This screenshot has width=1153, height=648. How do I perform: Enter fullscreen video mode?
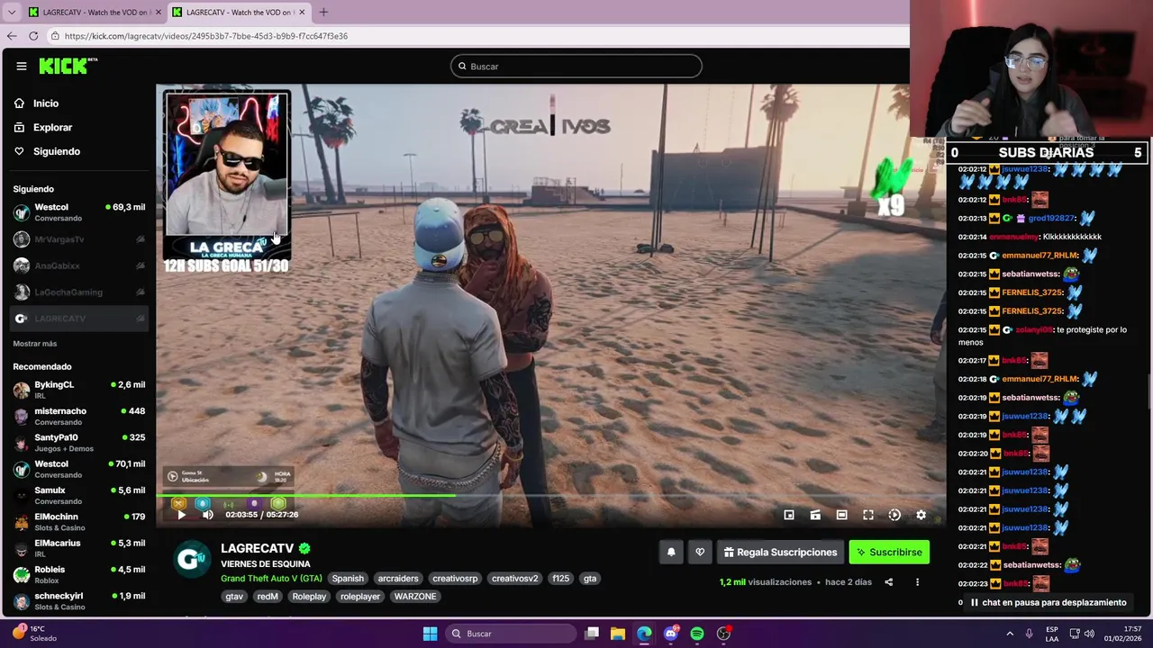point(868,515)
